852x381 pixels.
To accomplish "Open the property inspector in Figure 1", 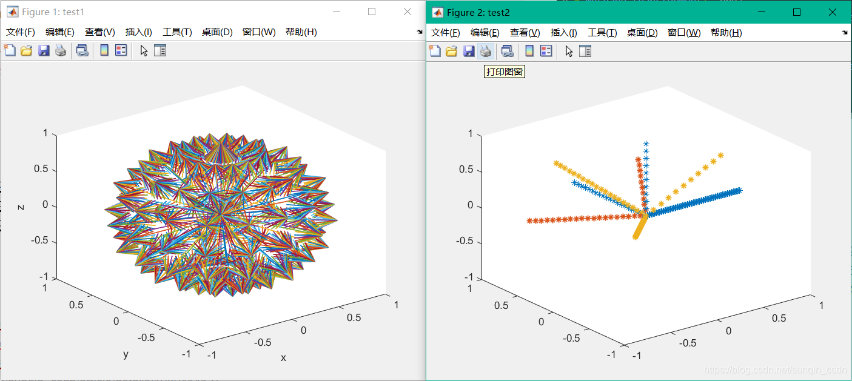I will (x=160, y=51).
